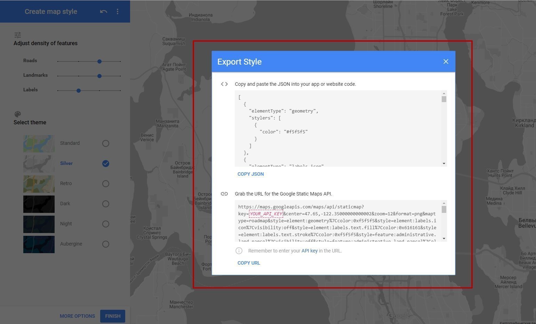Click the COPY JSON button
The width and height of the screenshot is (536, 324).
pos(250,174)
